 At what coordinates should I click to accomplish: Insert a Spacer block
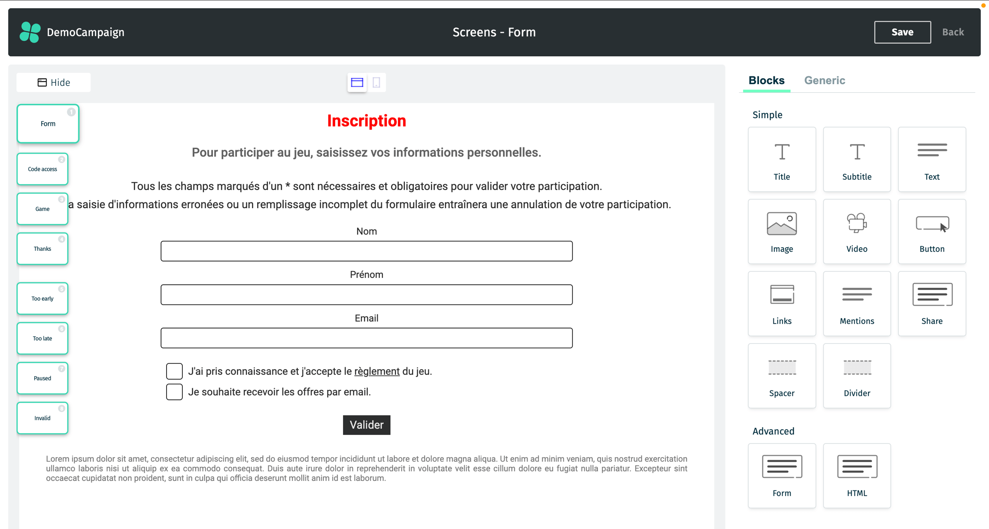(x=781, y=376)
